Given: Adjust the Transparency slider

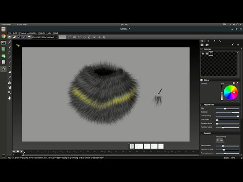Looking at the screenshot, I should point(227,116).
